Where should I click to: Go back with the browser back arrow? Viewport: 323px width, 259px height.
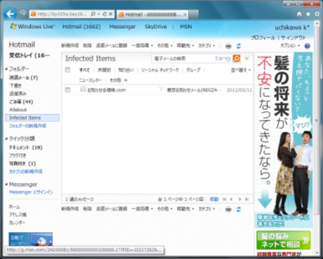[x=10, y=14]
